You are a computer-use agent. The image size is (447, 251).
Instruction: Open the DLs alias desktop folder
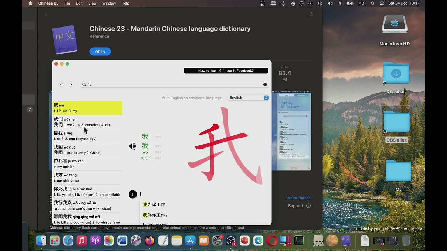[x=396, y=78]
